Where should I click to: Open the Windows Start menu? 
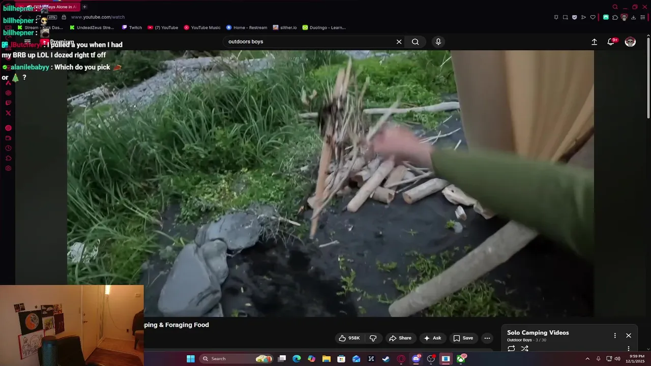click(191, 359)
